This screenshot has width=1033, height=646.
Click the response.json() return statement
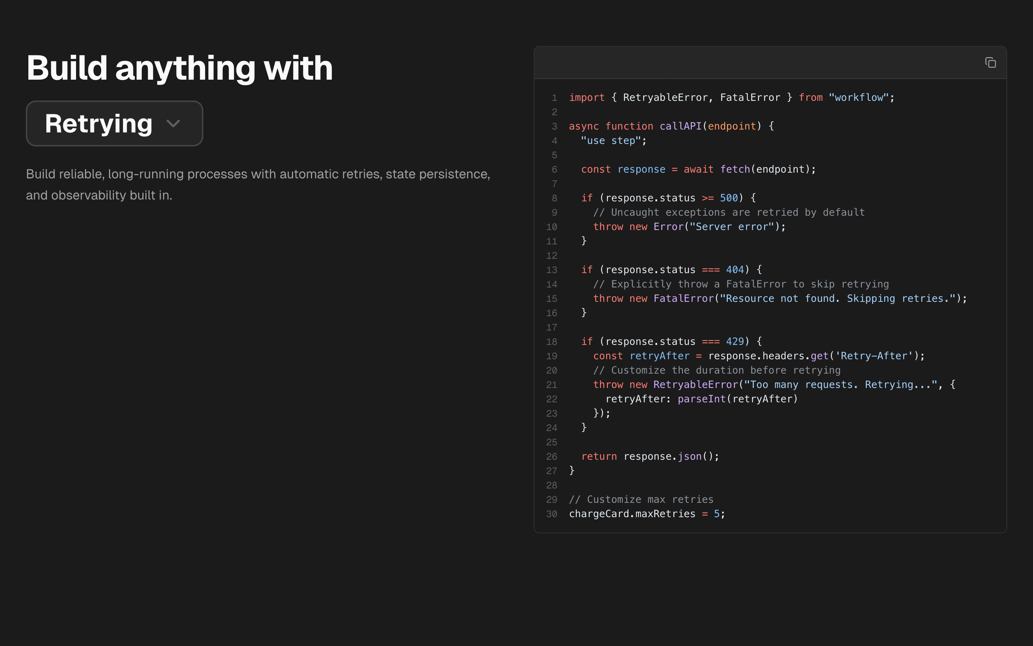(x=650, y=456)
